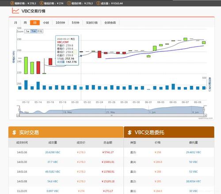Open the 10分钟 interval tab
221x194 pixels.
click(x=60, y=23)
